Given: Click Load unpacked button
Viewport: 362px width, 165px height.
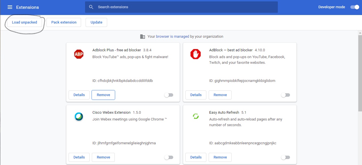Looking at the screenshot, I should click(24, 22).
